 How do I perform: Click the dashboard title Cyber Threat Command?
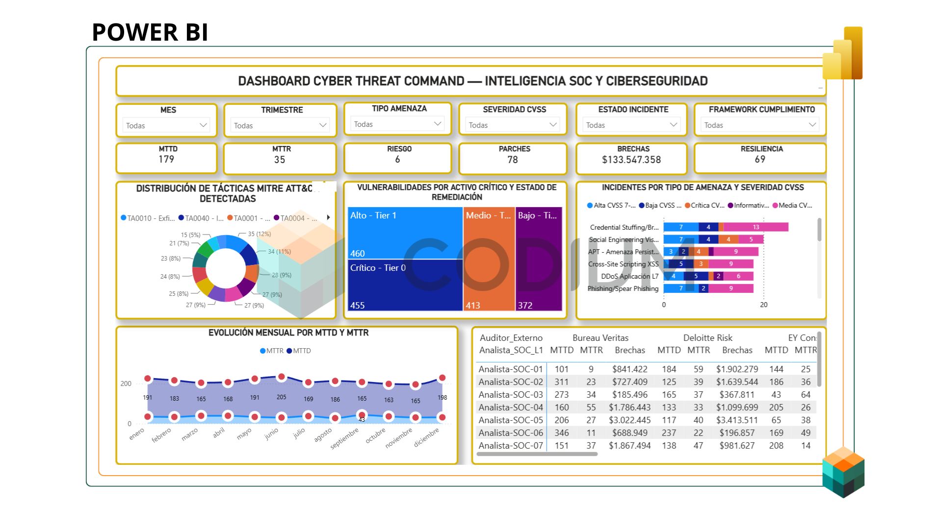click(x=473, y=81)
